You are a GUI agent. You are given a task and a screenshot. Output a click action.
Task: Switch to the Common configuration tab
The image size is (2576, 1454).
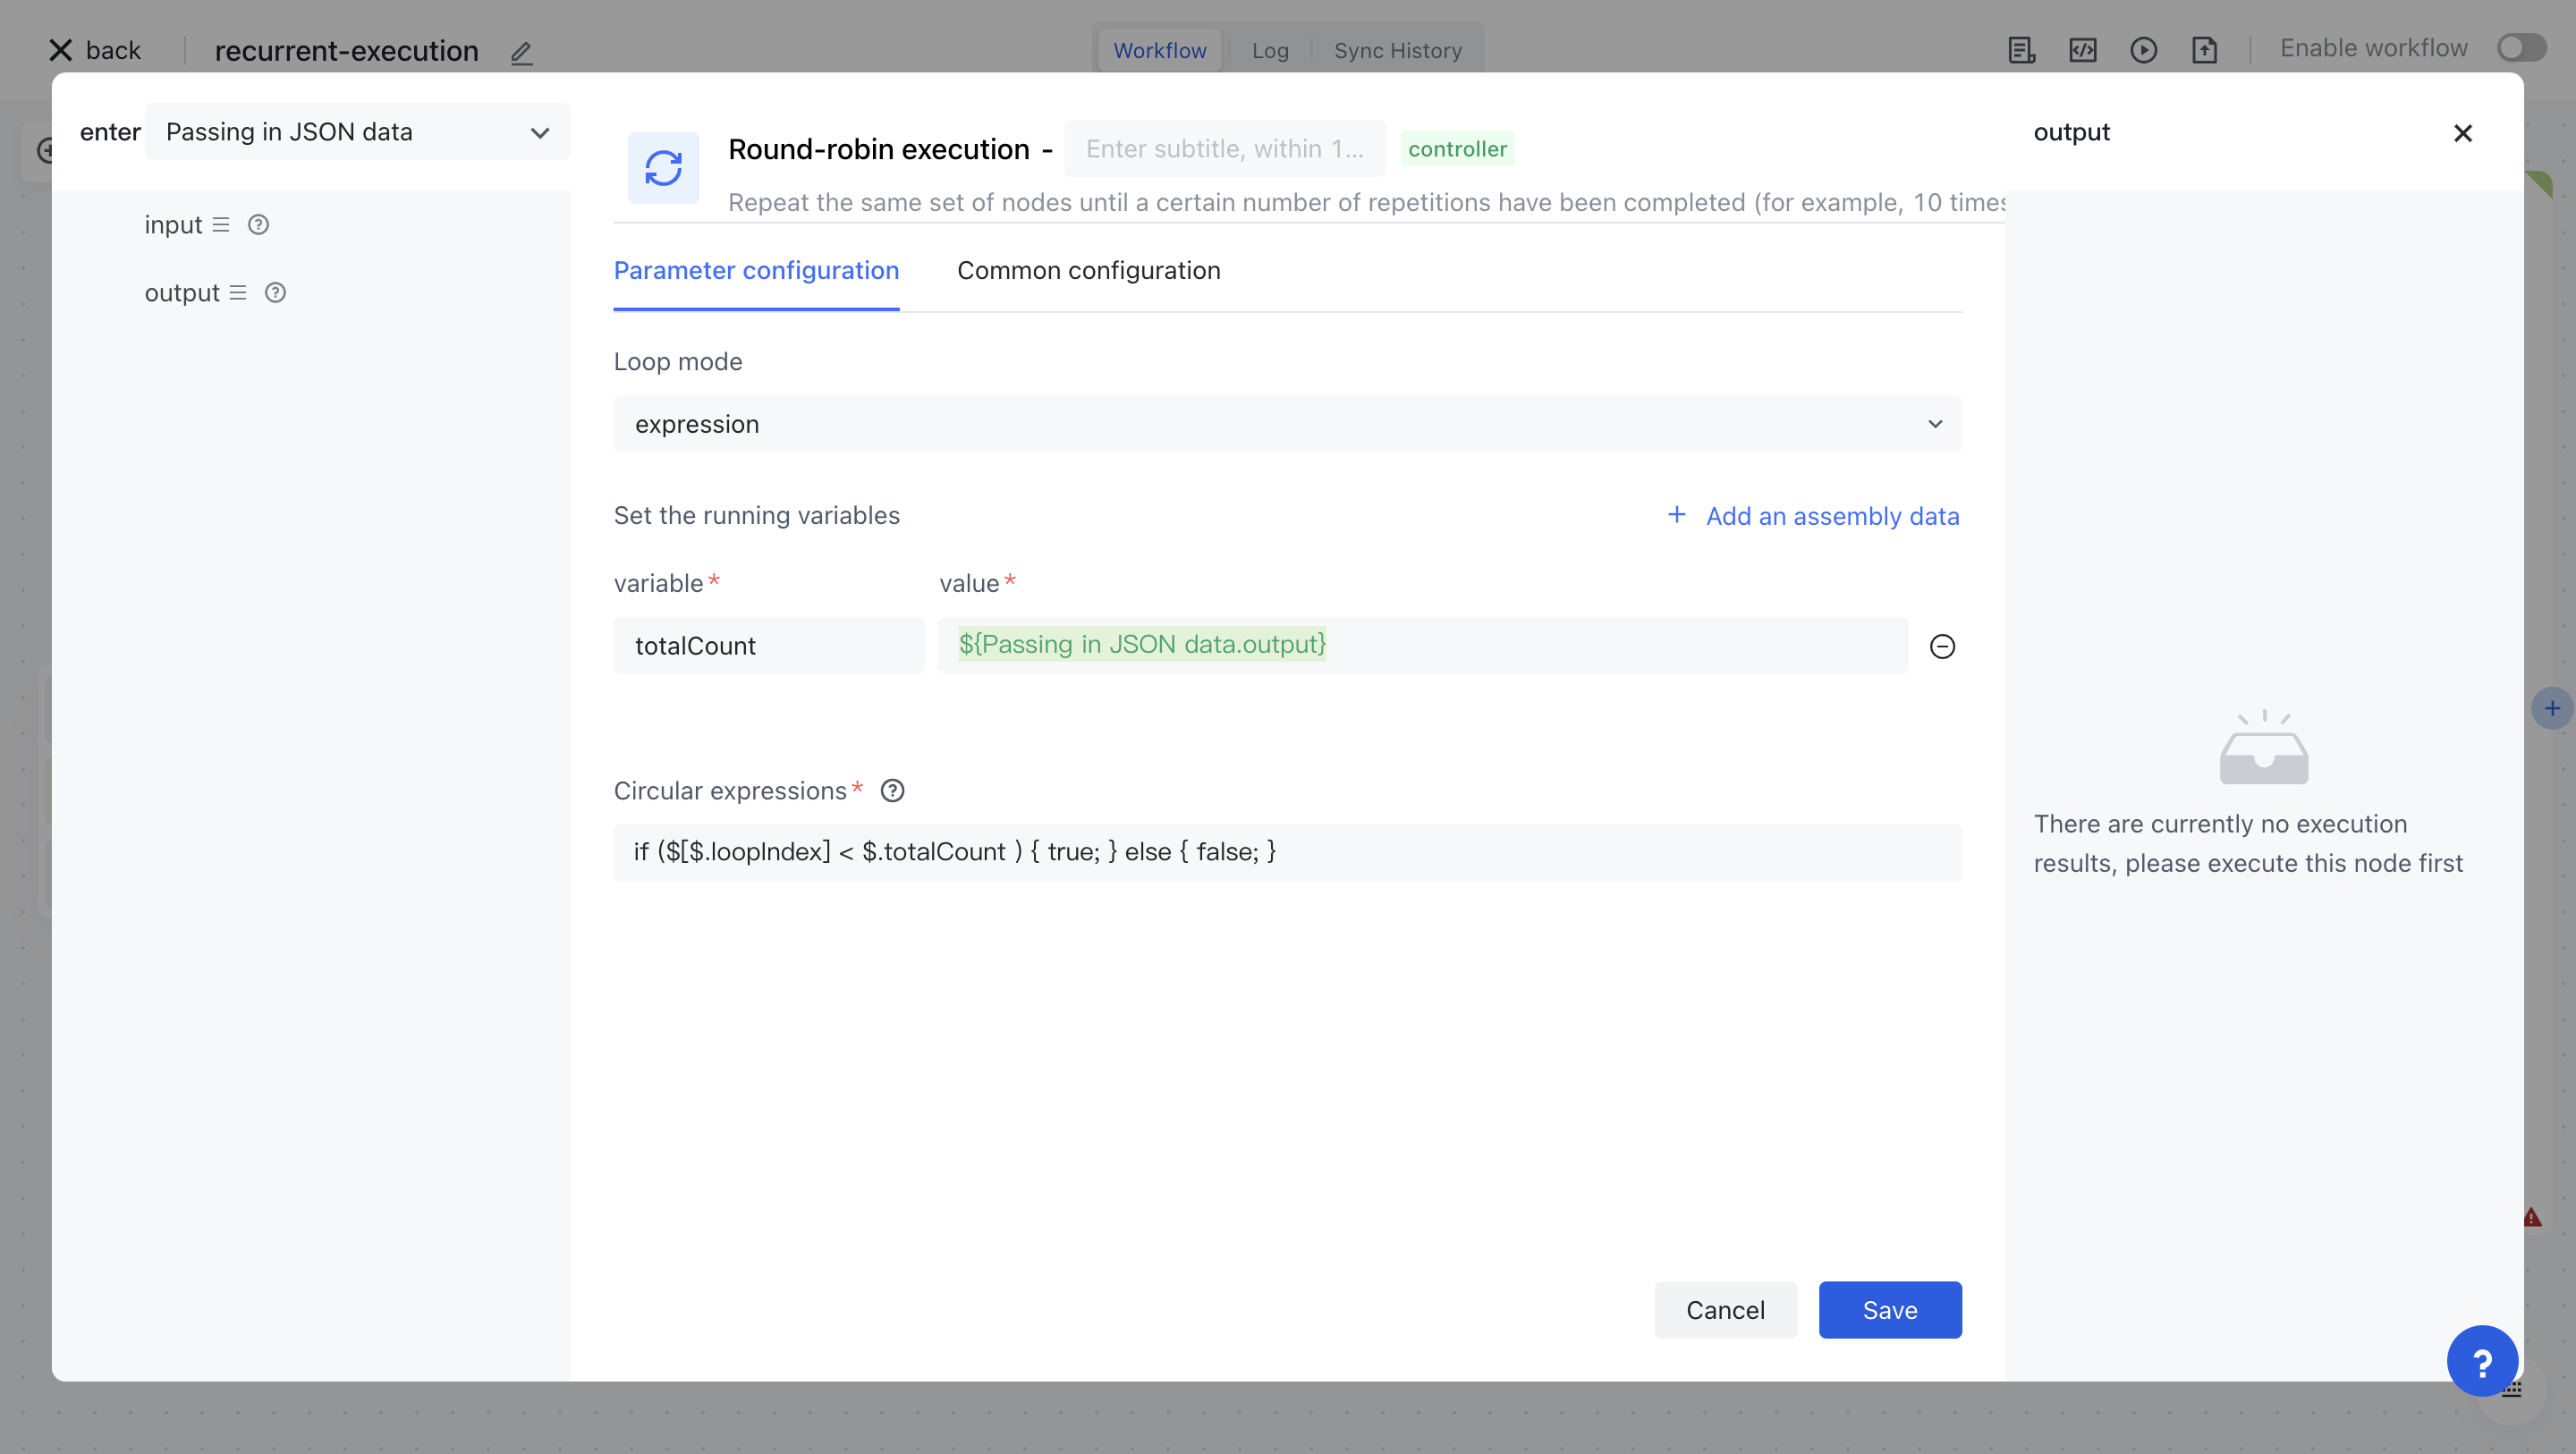click(1089, 270)
